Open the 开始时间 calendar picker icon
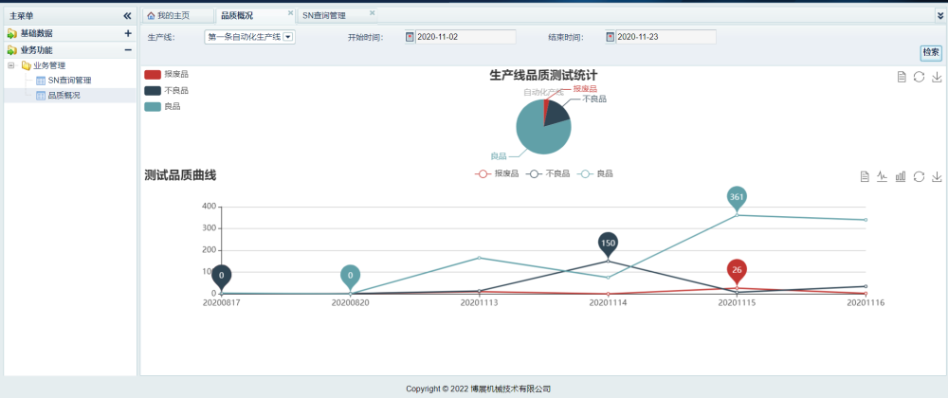 click(410, 37)
